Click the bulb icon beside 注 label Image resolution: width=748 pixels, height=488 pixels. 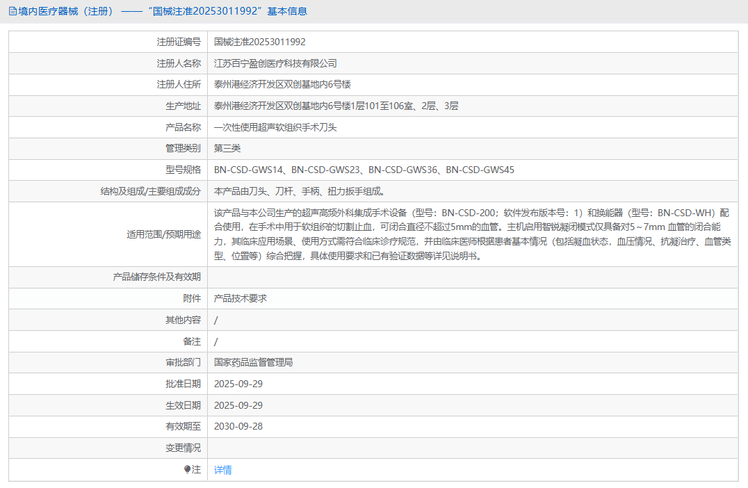pos(188,469)
